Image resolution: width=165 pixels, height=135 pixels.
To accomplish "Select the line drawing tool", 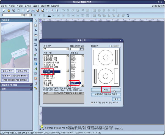I will [36, 49].
